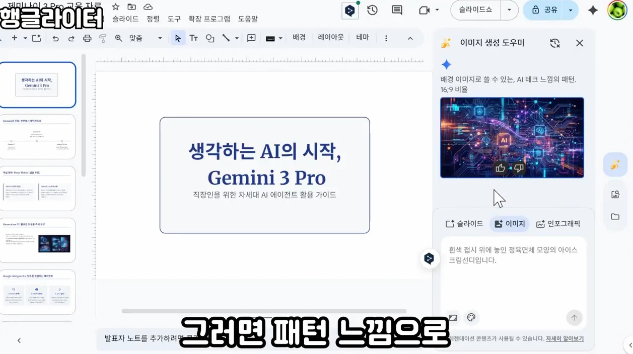Collapse the toolbar with the up chevron

click(x=410, y=38)
